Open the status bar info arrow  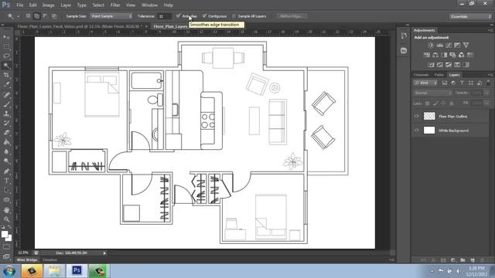click(x=104, y=253)
